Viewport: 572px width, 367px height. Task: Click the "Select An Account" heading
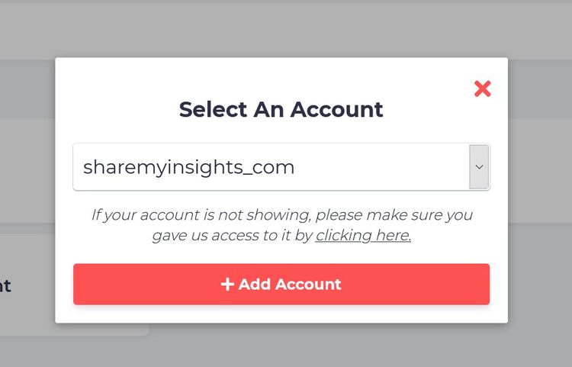(x=281, y=109)
